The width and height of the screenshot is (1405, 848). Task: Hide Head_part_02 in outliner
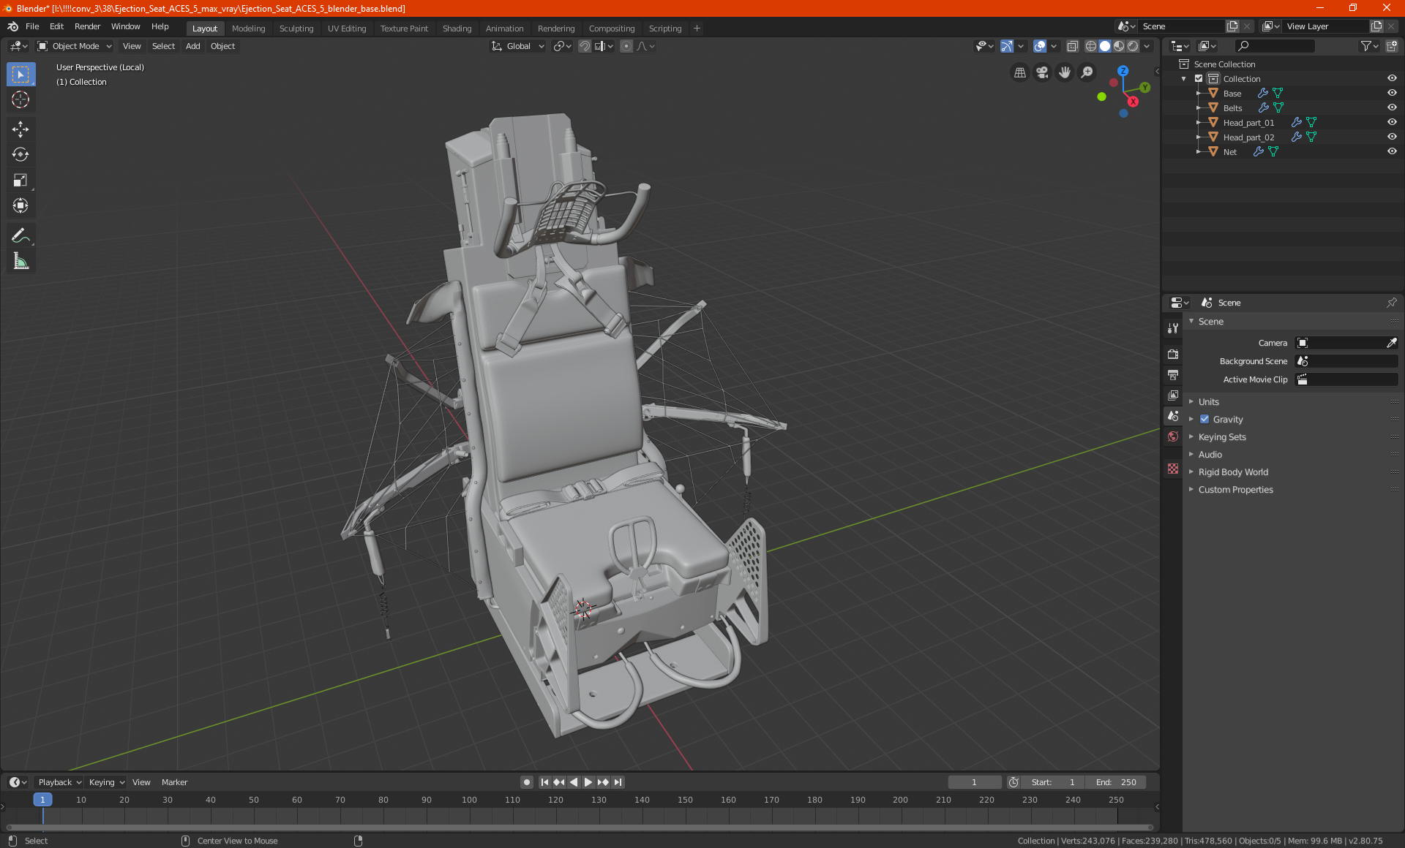(x=1392, y=137)
